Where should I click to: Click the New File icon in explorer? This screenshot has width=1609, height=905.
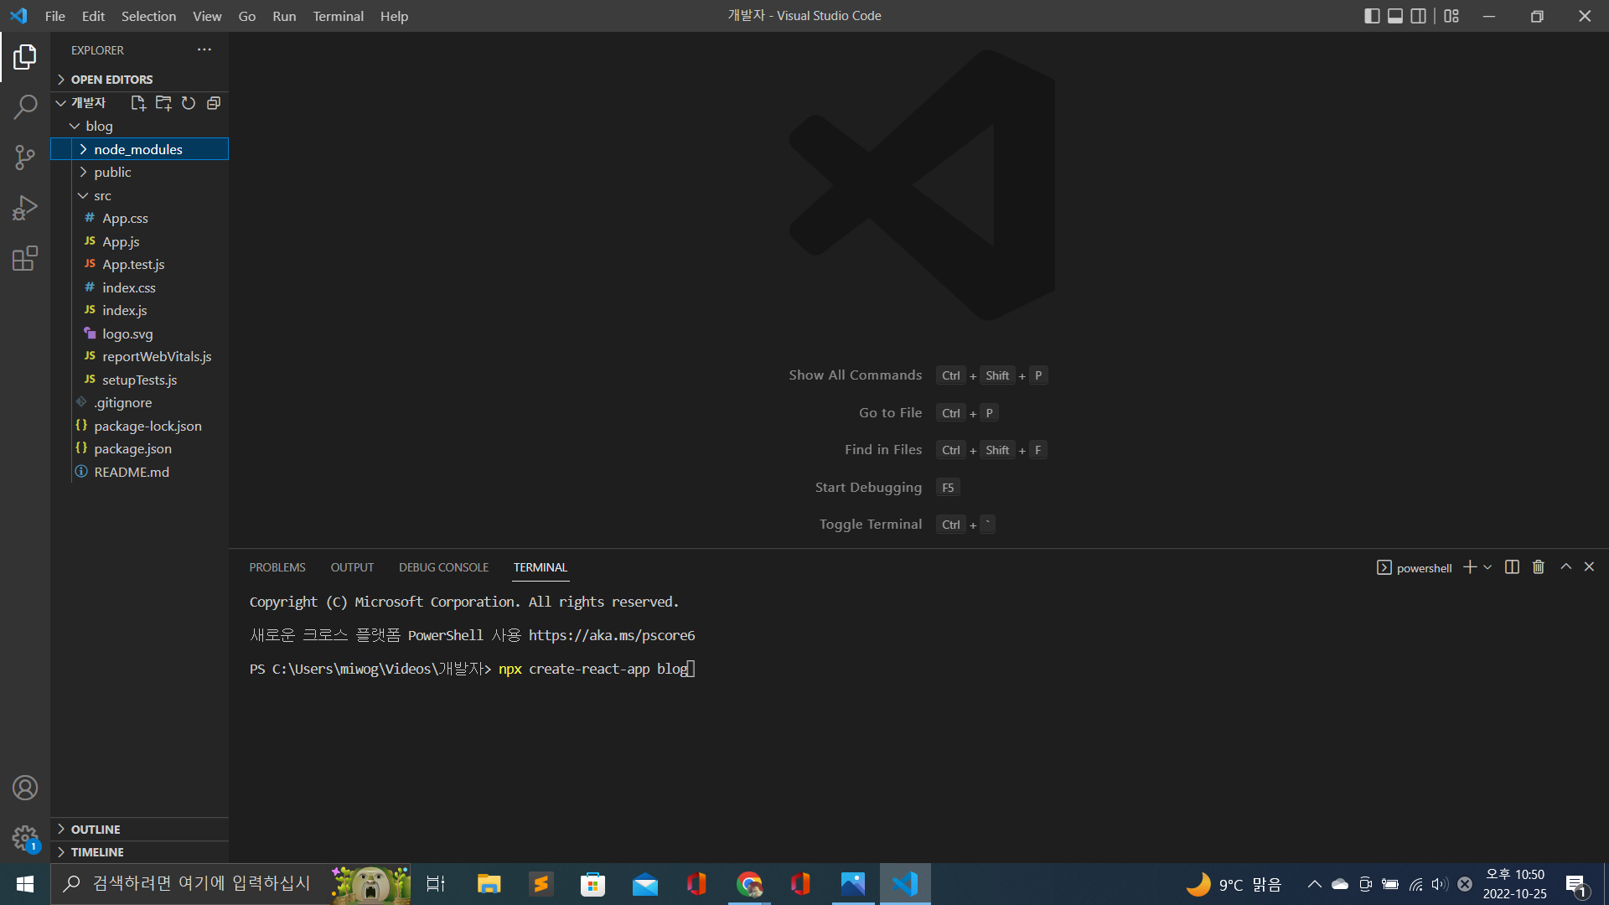(138, 103)
